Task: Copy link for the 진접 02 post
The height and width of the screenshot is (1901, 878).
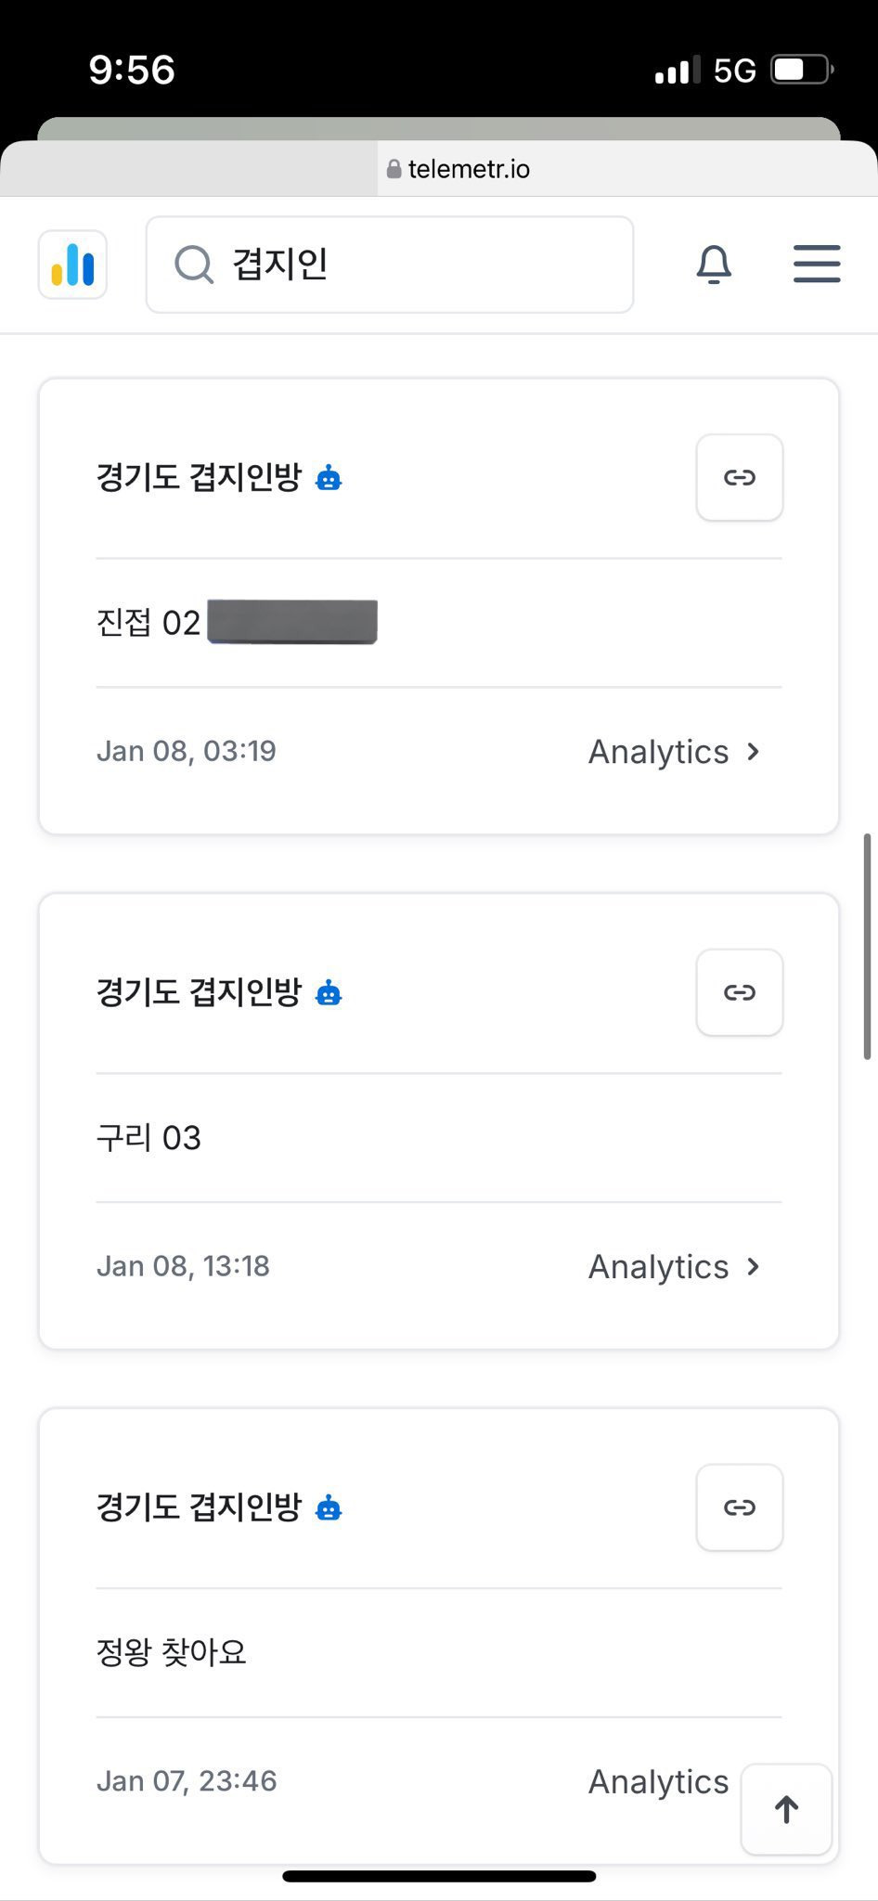Action: [739, 477]
